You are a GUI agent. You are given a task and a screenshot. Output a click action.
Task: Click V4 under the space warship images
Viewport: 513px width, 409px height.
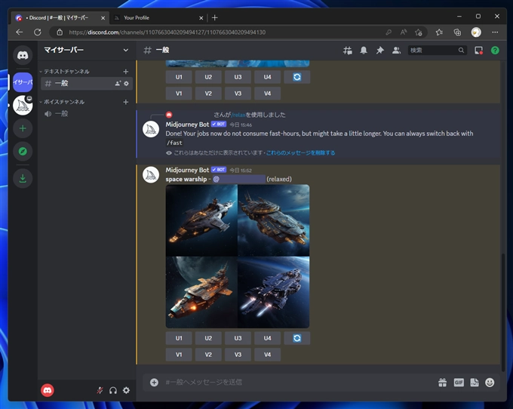[267, 355]
